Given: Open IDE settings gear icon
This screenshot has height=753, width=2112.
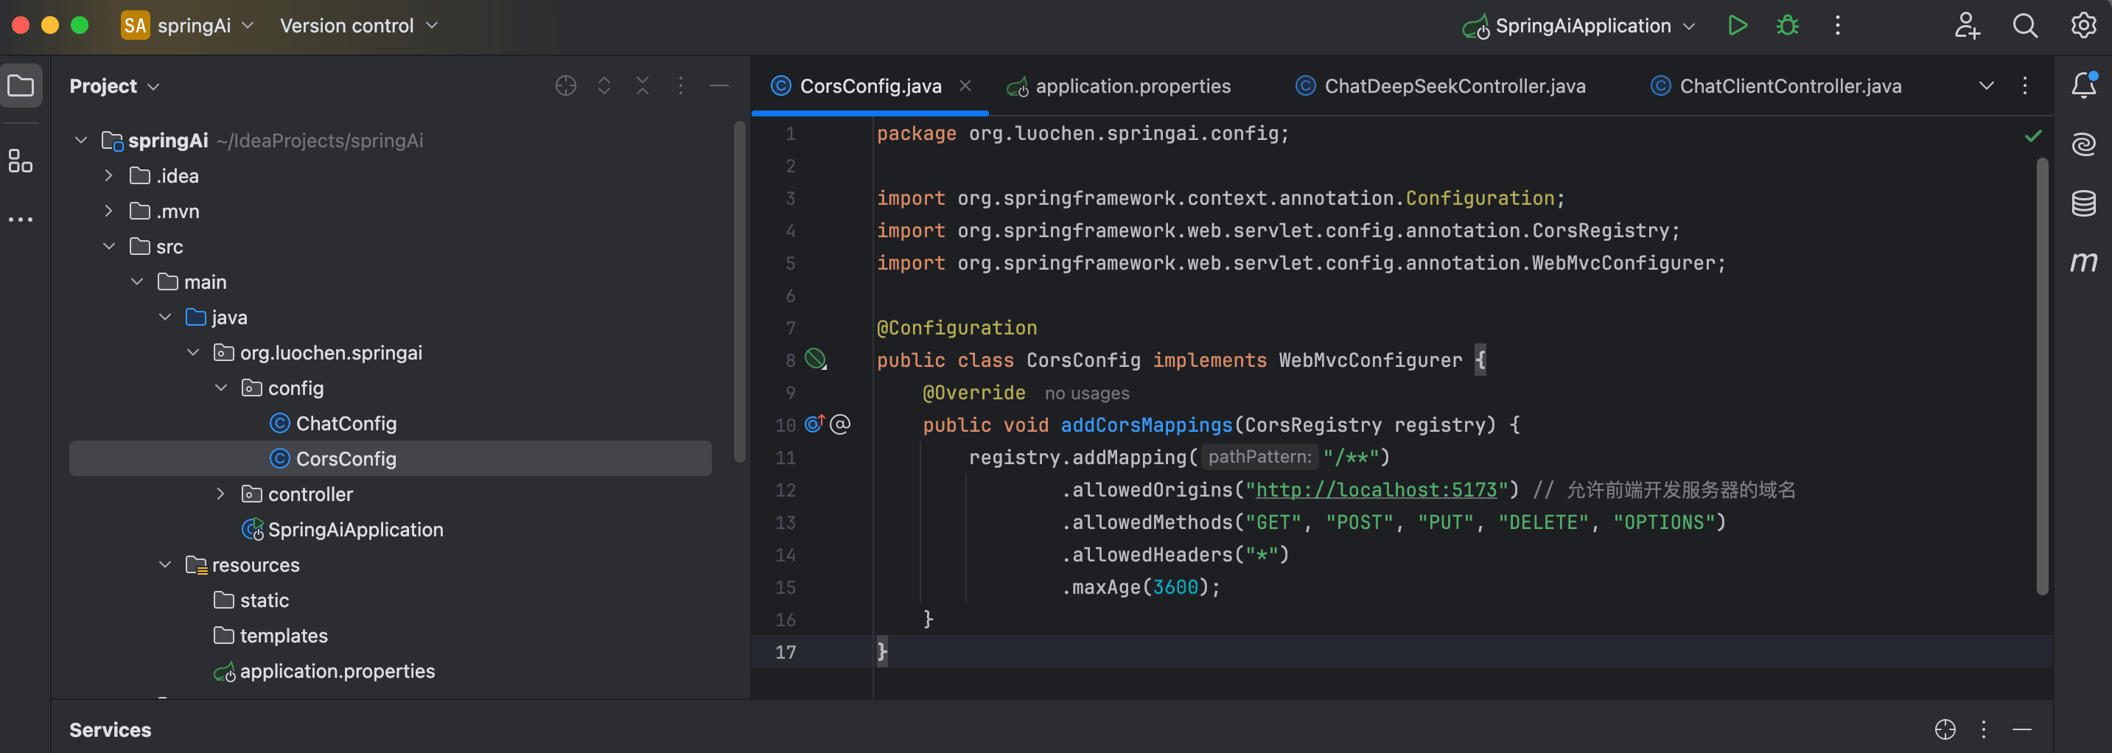Looking at the screenshot, I should coord(2083,25).
